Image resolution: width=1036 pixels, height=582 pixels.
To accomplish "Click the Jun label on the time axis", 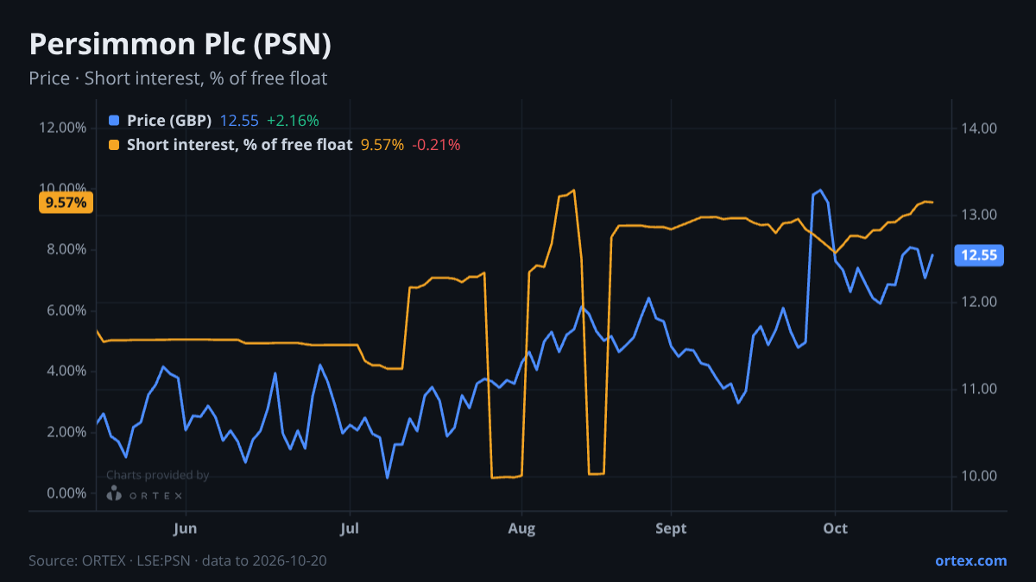I will tap(186, 529).
